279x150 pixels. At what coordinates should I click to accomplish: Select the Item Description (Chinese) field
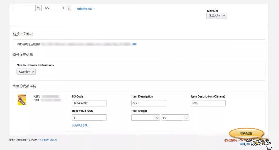pos(208,103)
